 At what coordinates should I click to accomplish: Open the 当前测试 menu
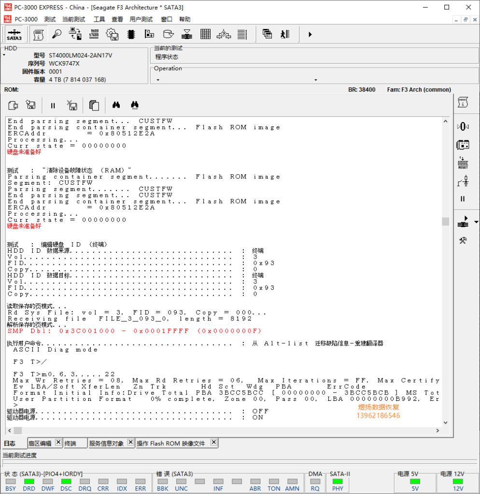pyautogui.click(x=73, y=19)
